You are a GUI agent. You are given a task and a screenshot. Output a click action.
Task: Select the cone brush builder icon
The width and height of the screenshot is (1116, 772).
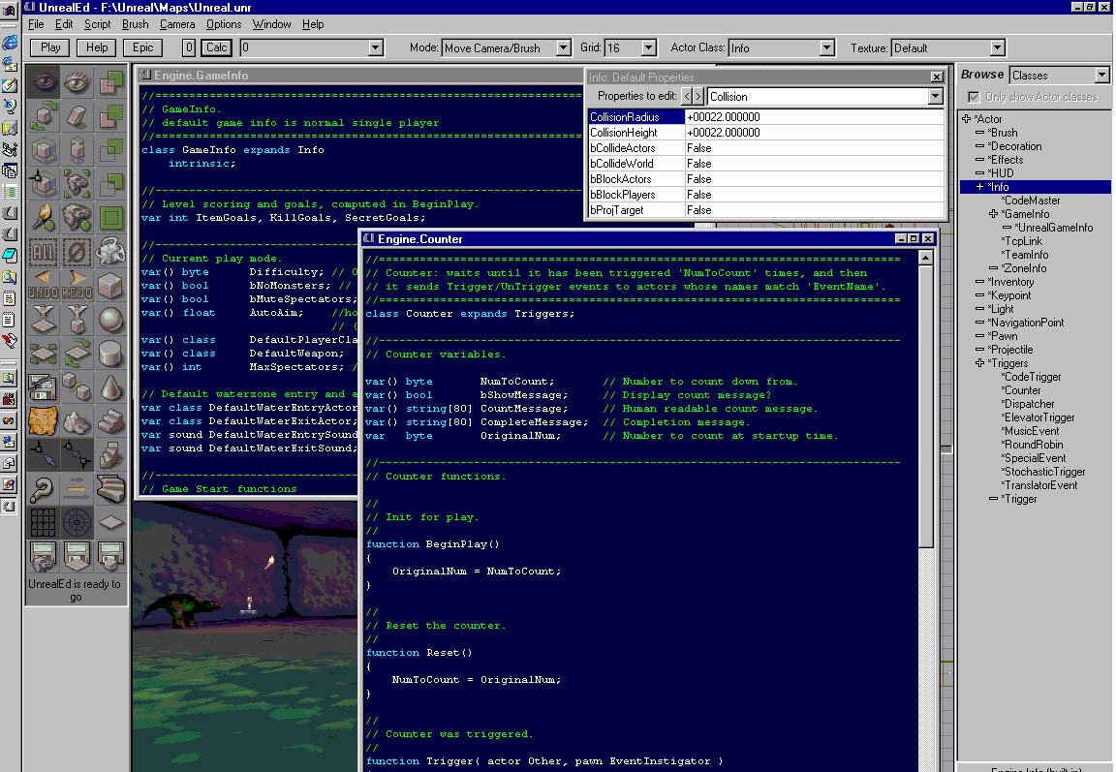[x=110, y=386]
